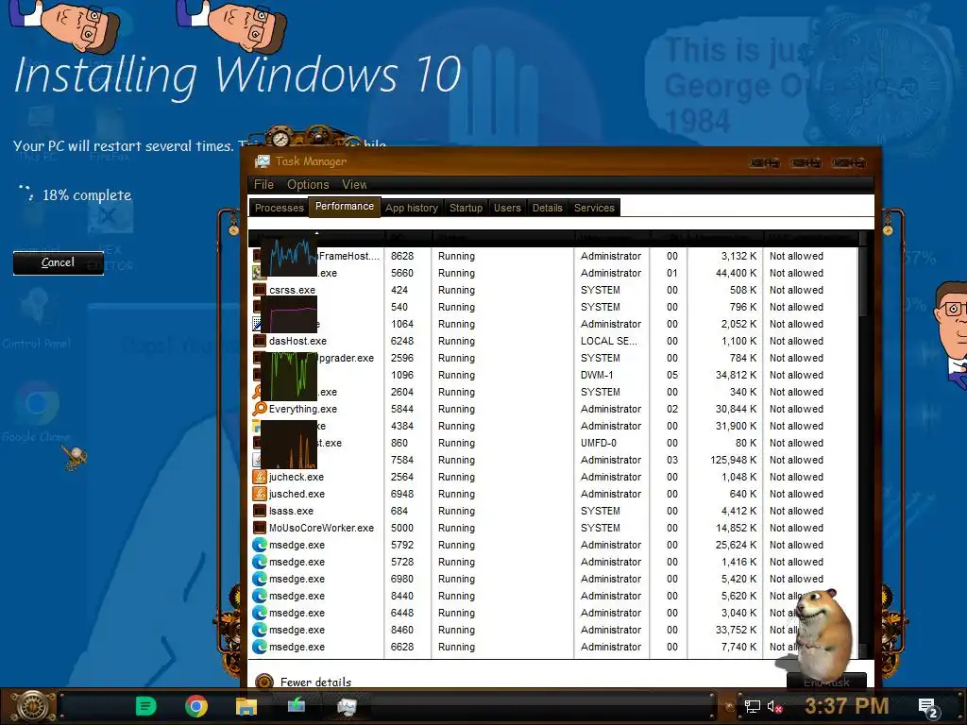Click the MoUsoCoreWorker.exe process icon
This screenshot has height=725, width=967.
pos(260,528)
